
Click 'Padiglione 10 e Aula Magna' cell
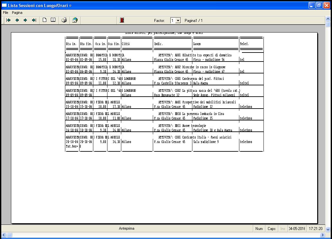click(x=213, y=130)
